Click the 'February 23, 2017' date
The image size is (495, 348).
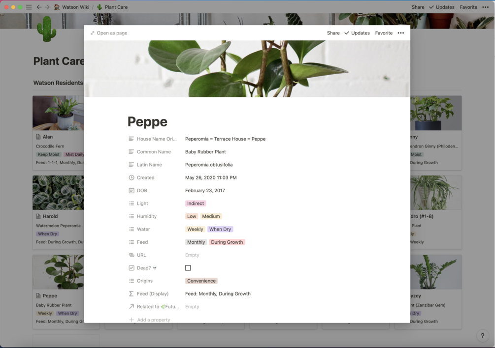(205, 191)
